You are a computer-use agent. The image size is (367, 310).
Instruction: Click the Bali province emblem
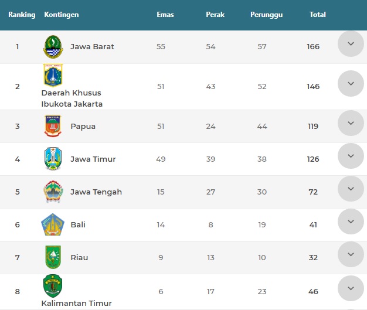[x=53, y=224]
